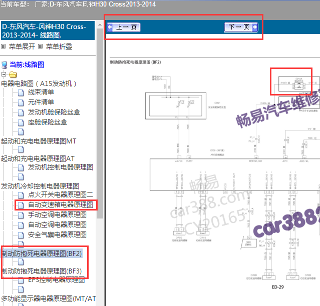Click page number ED-29 label
The width and height of the screenshot is (320, 306).
277,287
